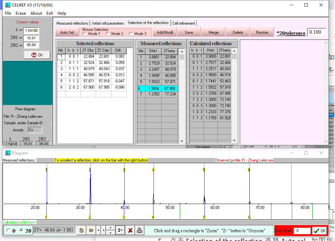Open the Cell refinement tab
Image resolution: width=335 pixels, height=241 pixels.
click(183, 23)
